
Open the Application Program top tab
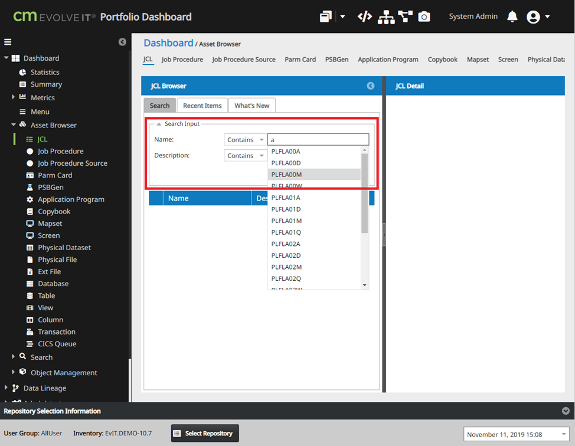click(x=388, y=60)
